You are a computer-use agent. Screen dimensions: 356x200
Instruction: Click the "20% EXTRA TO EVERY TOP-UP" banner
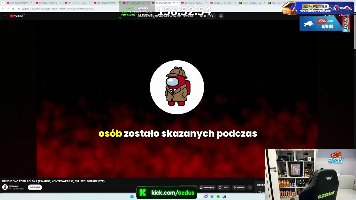click(318, 8)
